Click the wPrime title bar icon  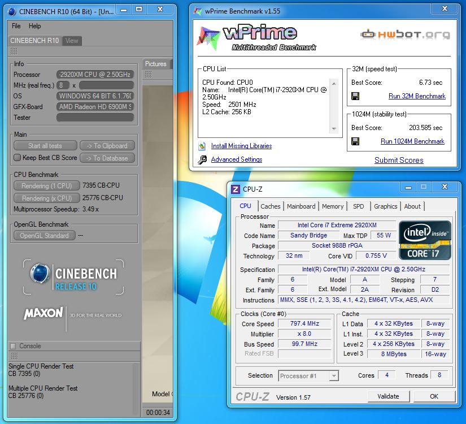click(198, 11)
